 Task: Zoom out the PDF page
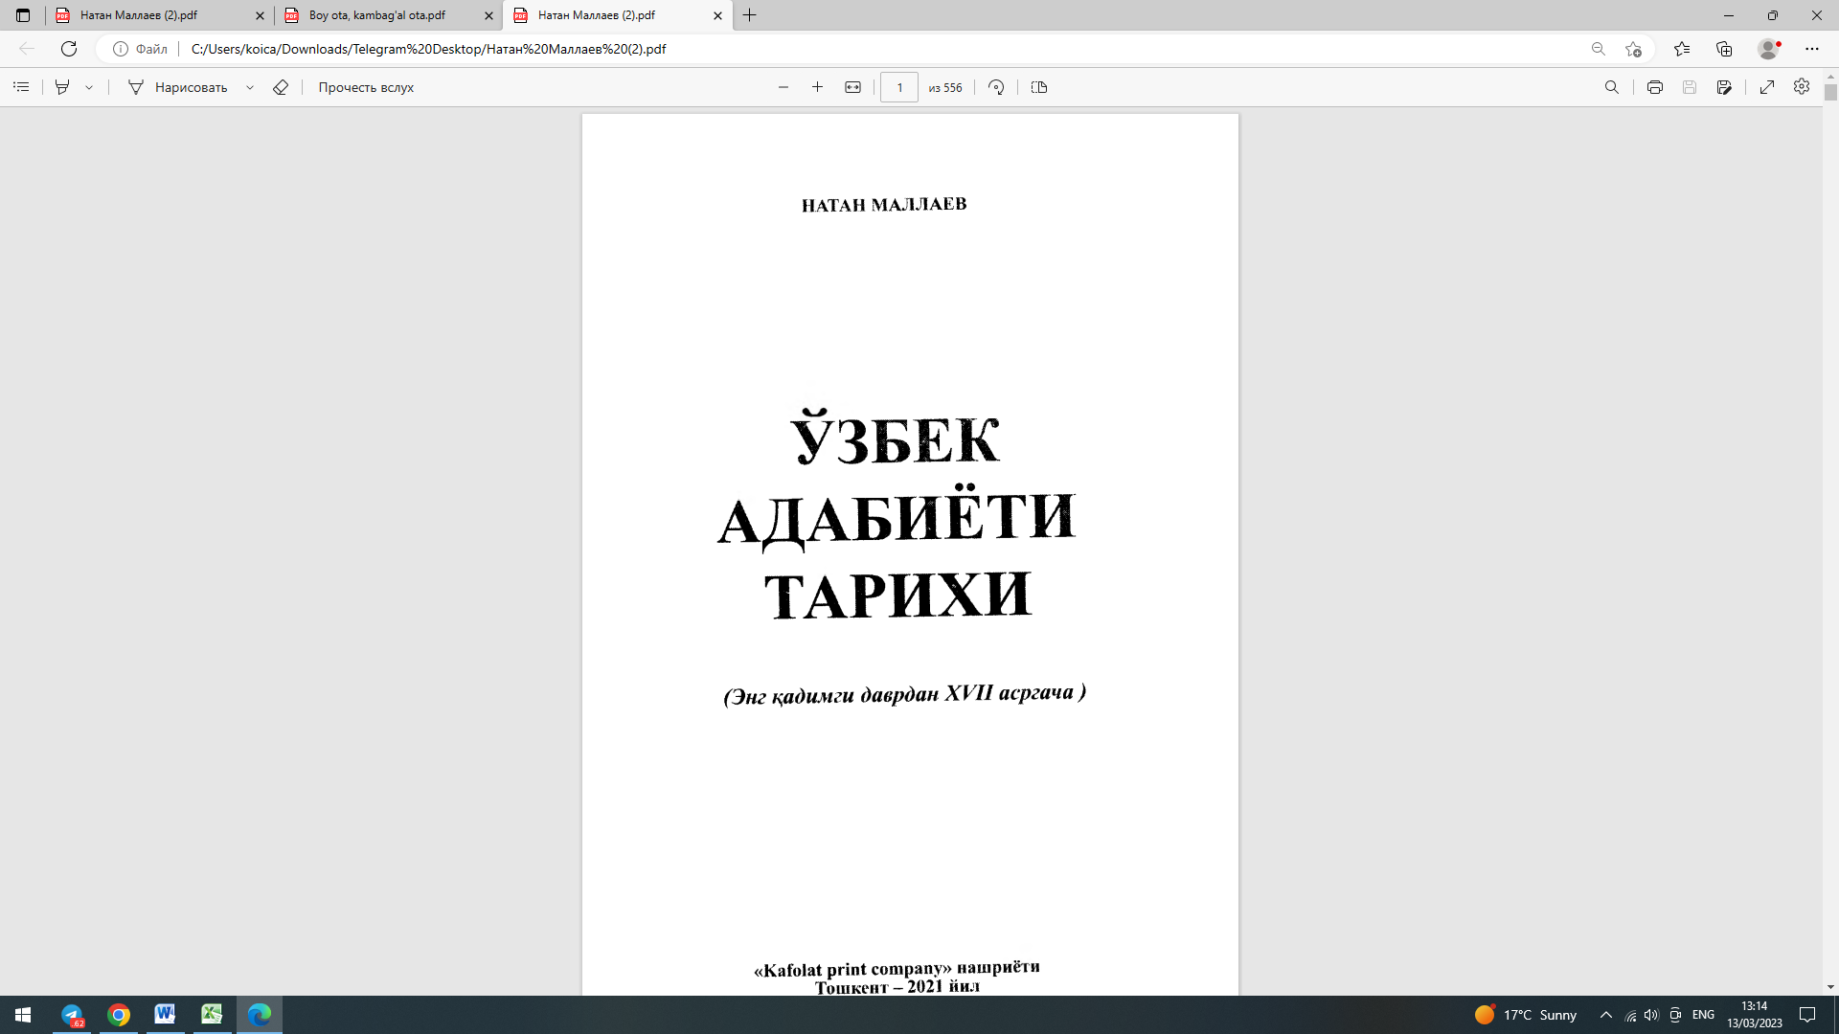783,87
